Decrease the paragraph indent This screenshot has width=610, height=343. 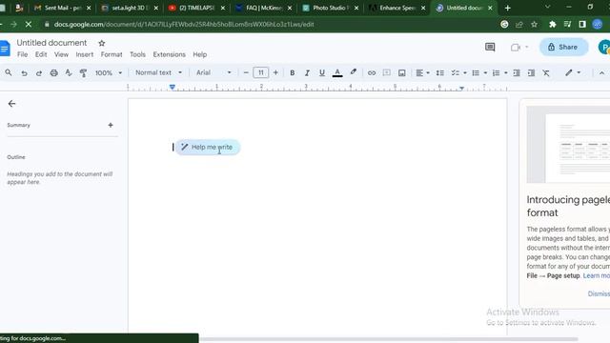point(517,72)
